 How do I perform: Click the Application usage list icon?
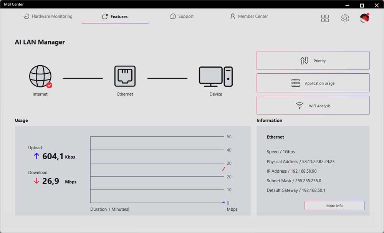tap(295, 83)
